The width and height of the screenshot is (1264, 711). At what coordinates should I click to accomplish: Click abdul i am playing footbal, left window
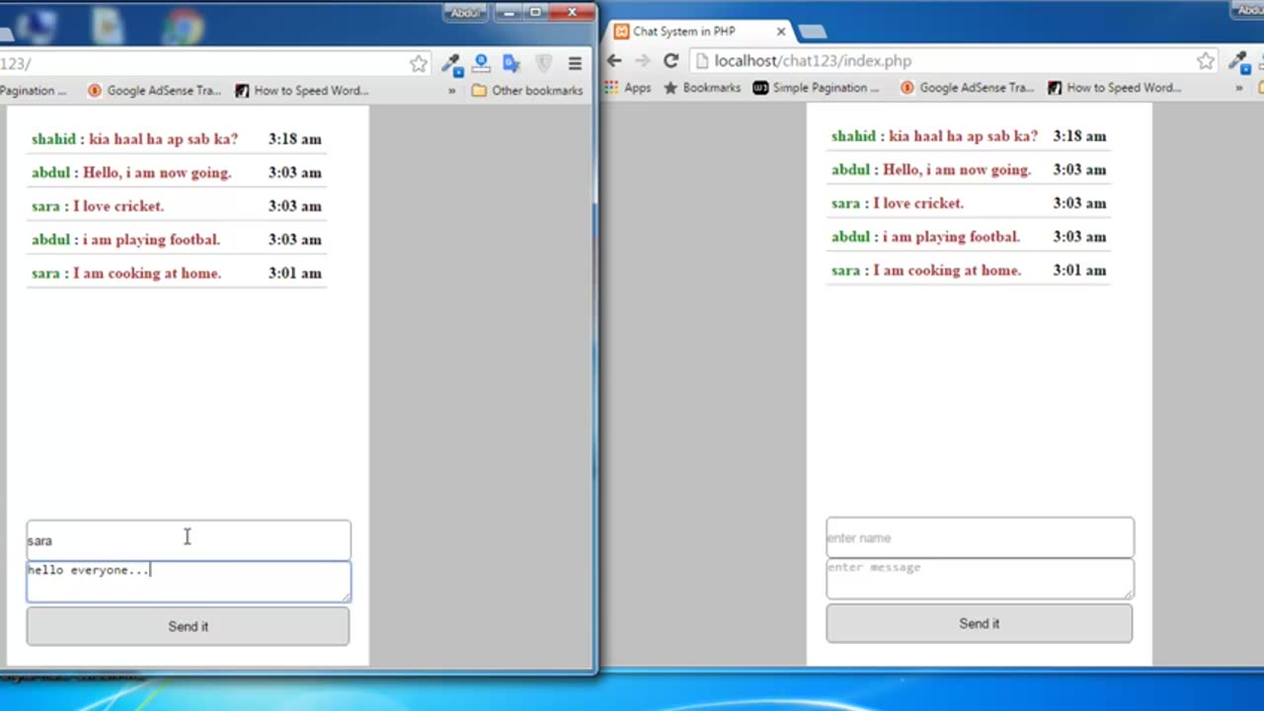point(125,240)
